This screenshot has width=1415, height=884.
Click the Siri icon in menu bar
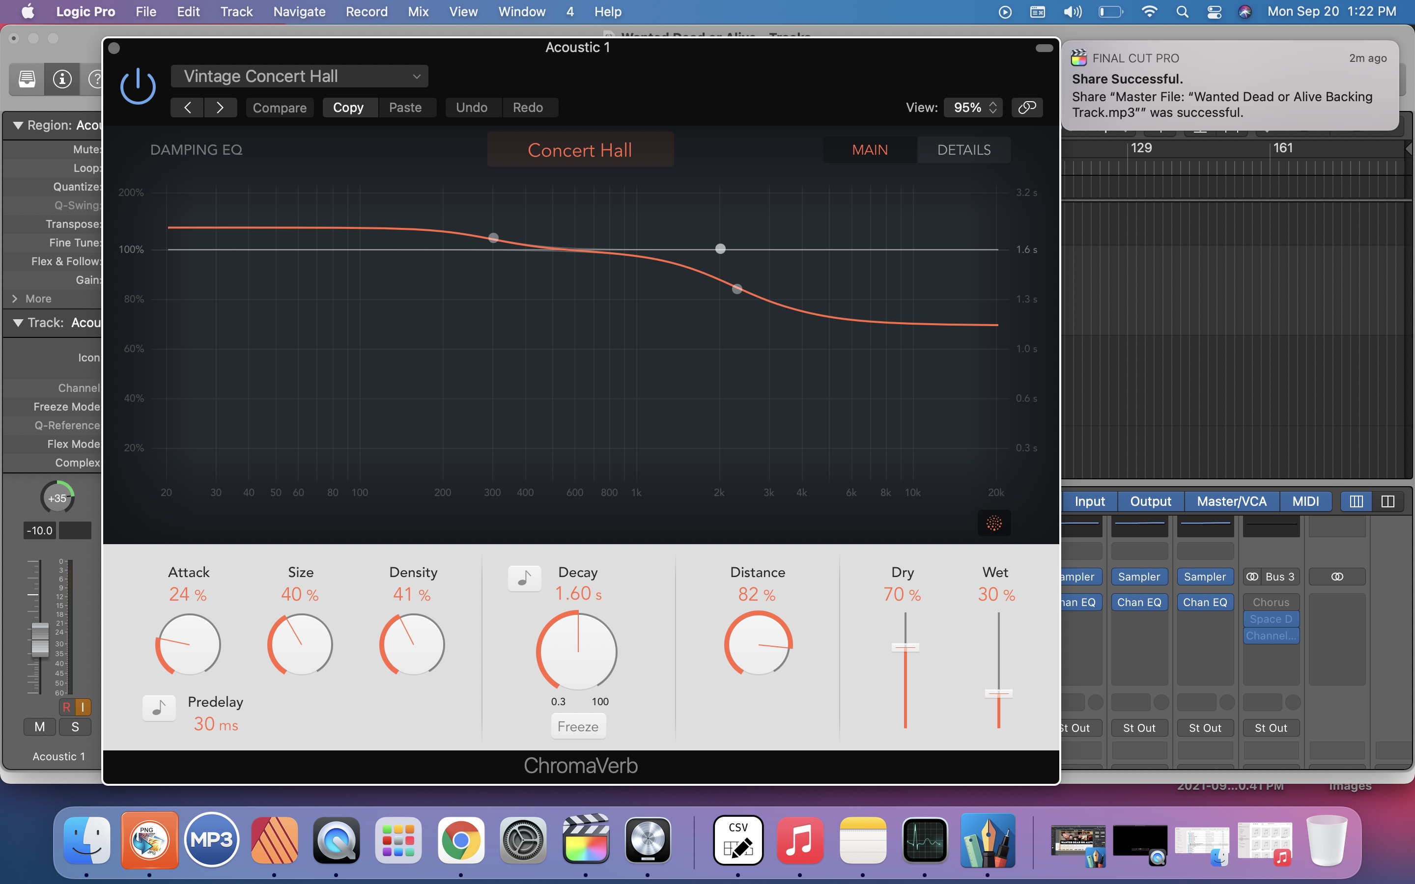(1245, 12)
